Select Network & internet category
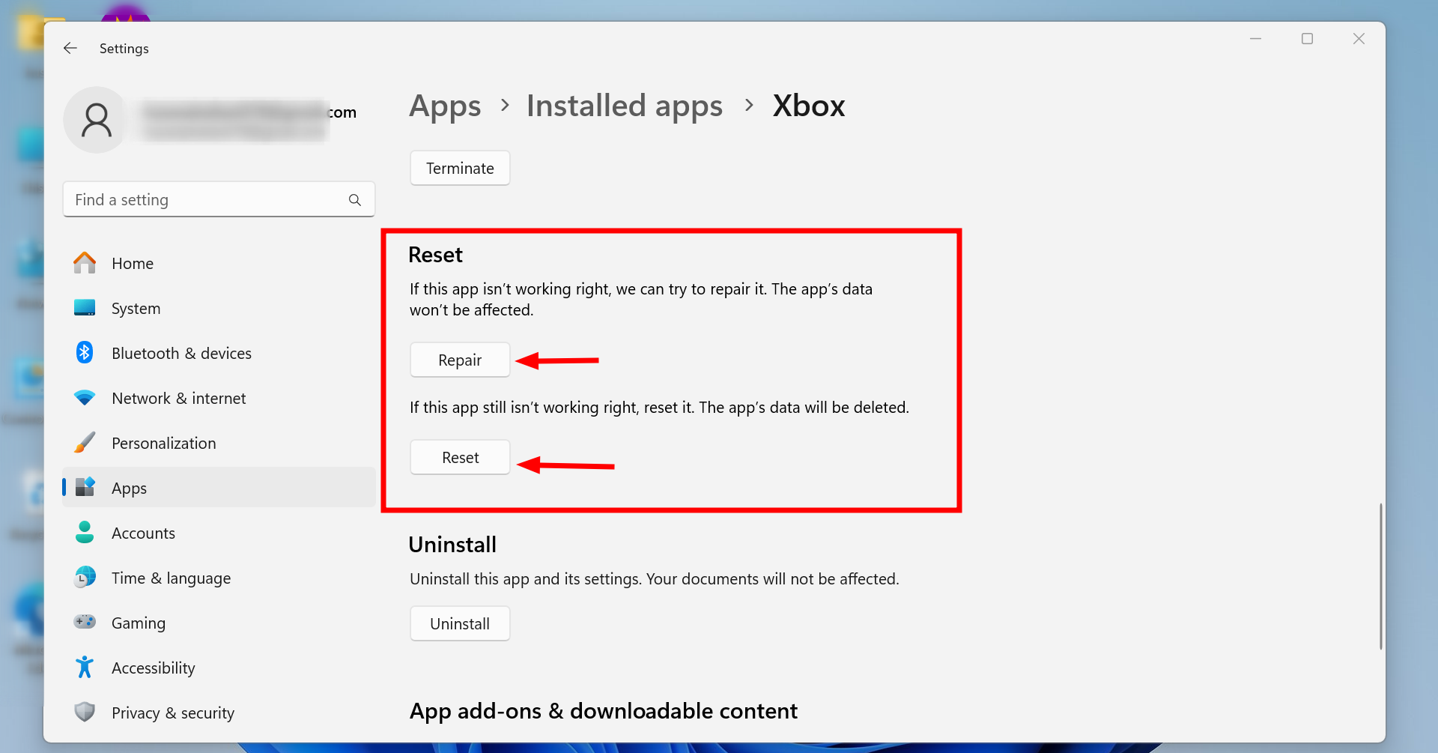Screen dimensions: 1438x753 point(219,398)
